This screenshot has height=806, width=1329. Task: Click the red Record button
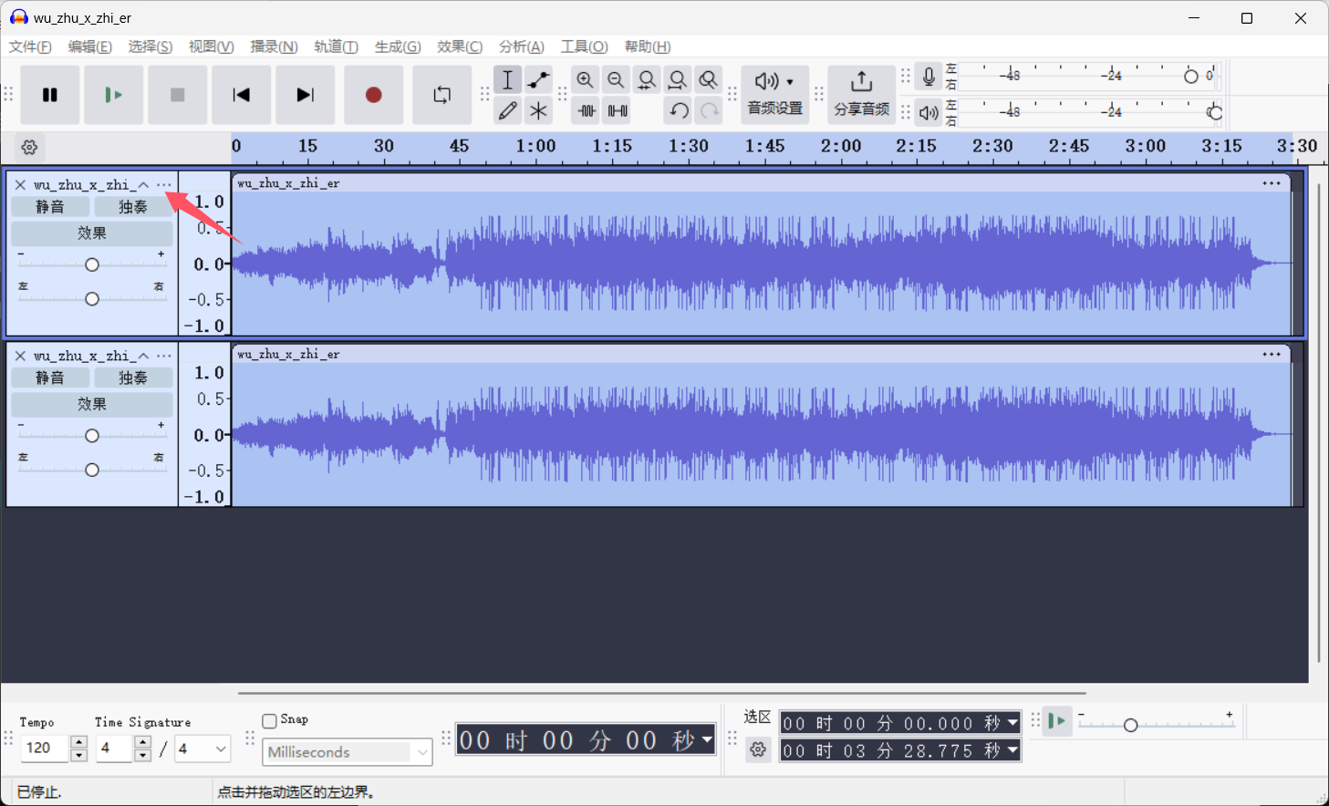pyautogui.click(x=374, y=95)
